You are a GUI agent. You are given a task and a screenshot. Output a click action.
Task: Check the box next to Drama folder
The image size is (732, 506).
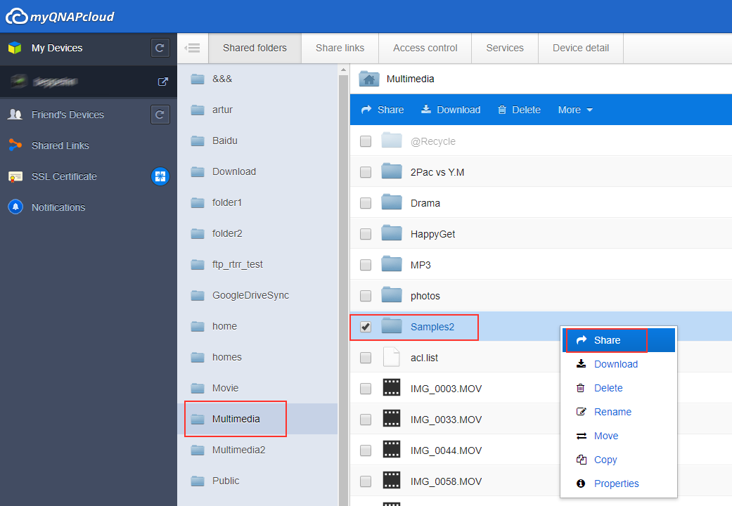[x=366, y=203]
